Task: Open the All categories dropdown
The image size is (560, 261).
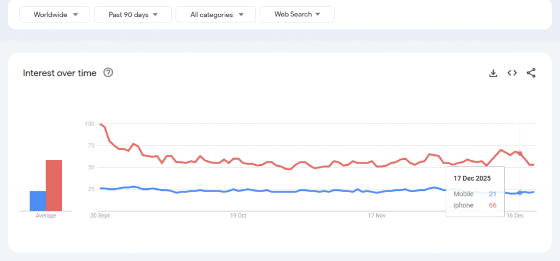Action: pyautogui.click(x=215, y=15)
